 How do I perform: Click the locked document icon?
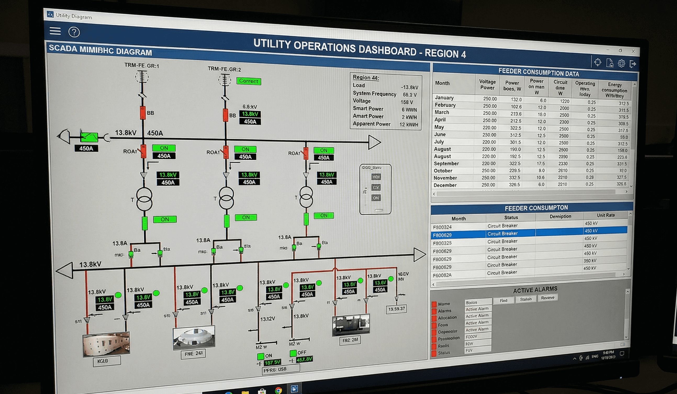click(x=609, y=63)
